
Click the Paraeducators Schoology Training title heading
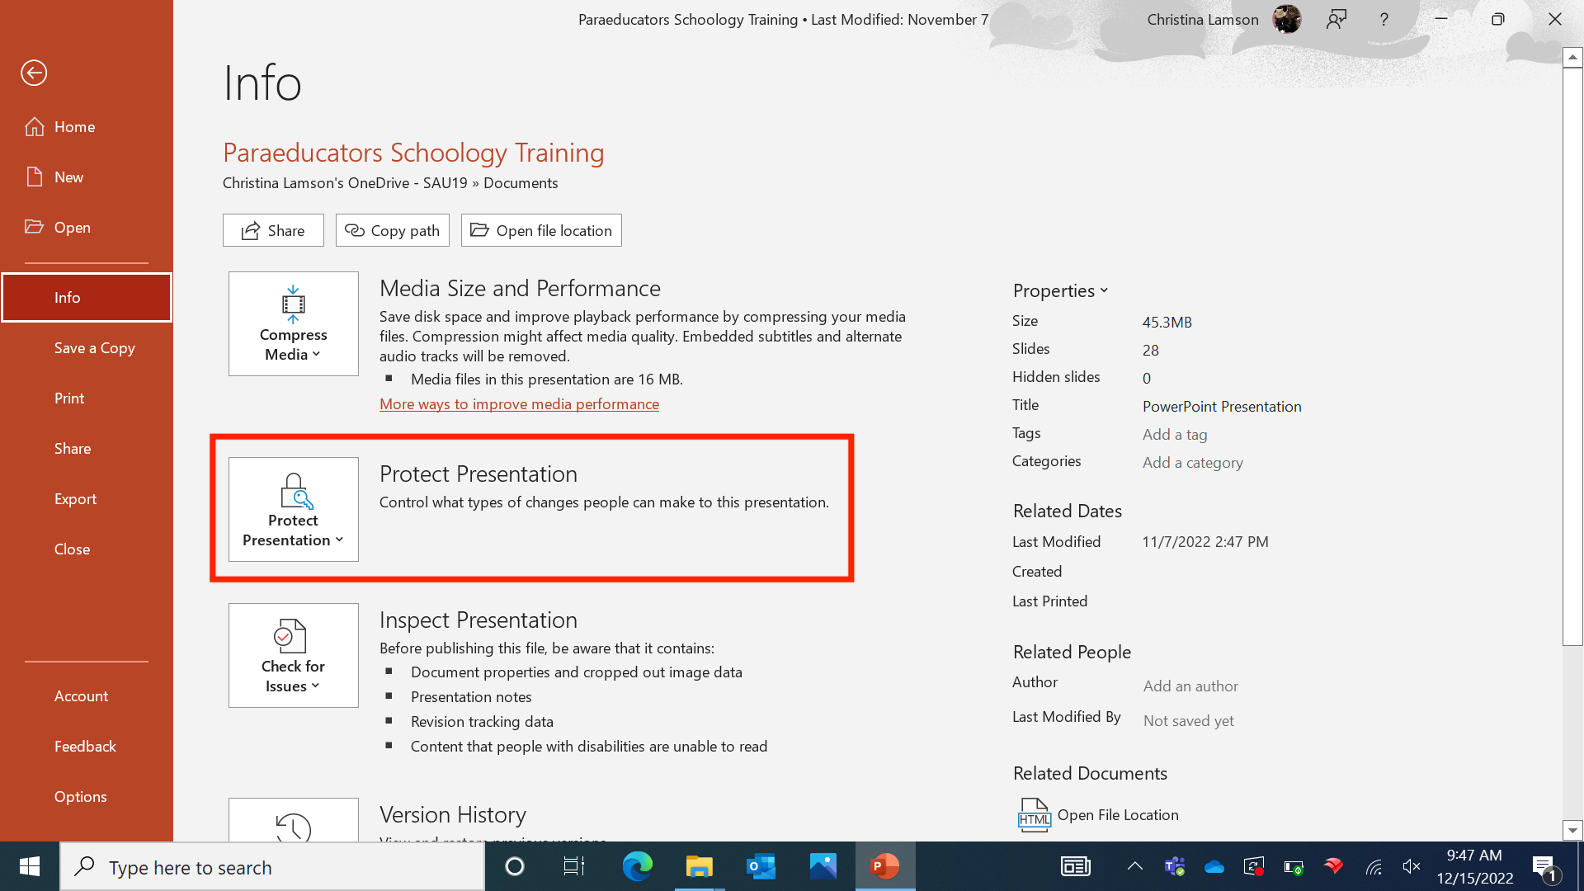click(413, 153)
